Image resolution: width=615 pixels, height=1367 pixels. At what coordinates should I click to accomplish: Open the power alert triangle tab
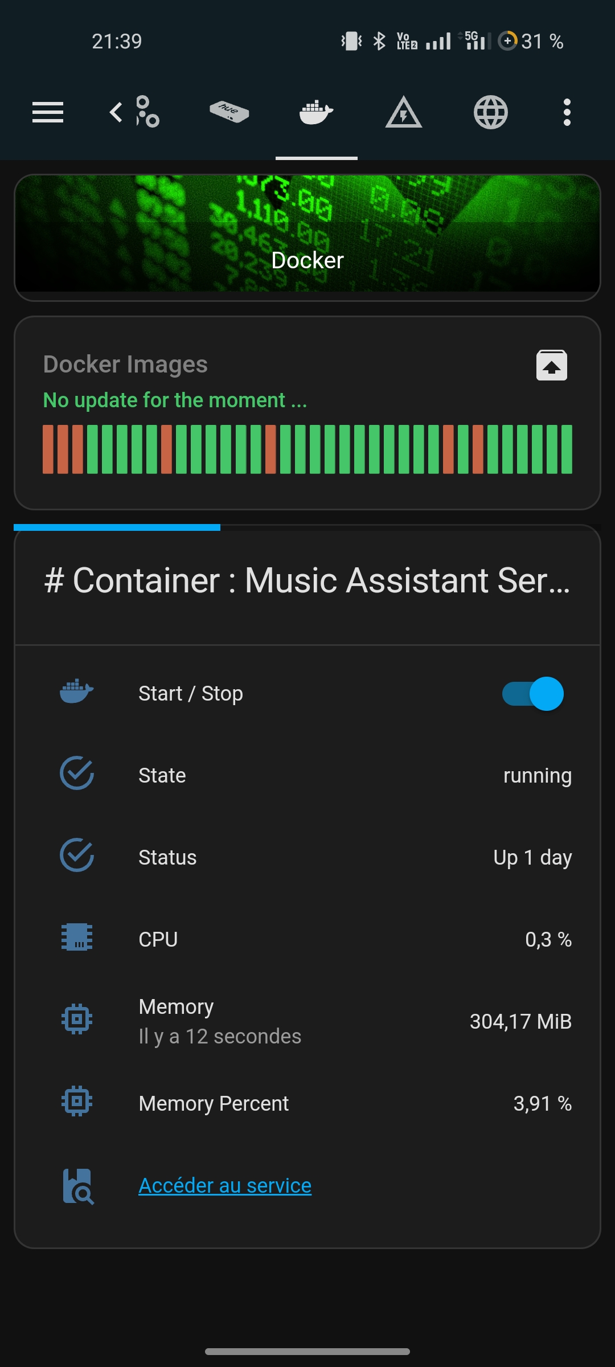click(x=404, y=112)
